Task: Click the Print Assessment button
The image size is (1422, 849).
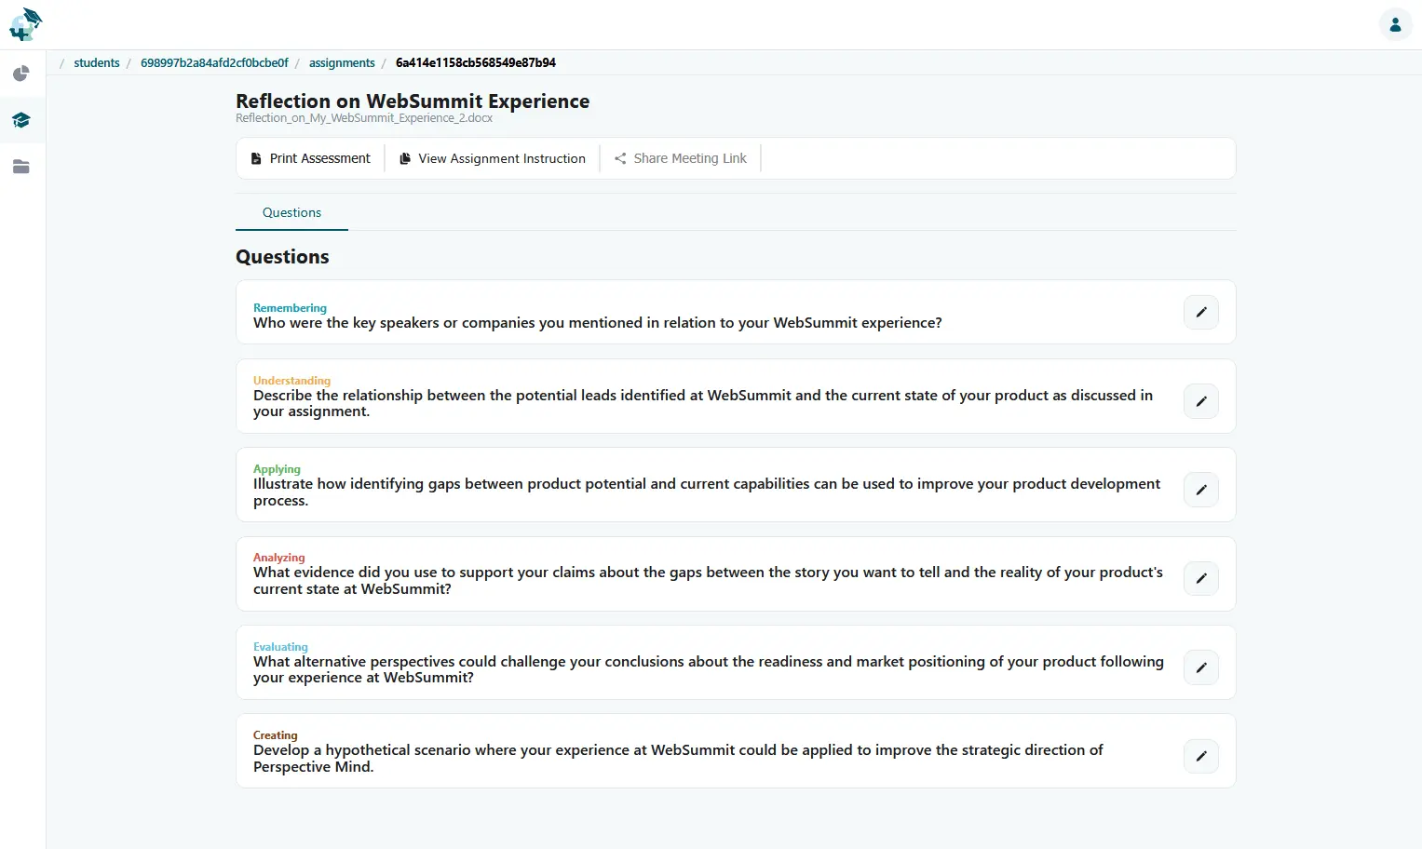Action: click(310, 158)
